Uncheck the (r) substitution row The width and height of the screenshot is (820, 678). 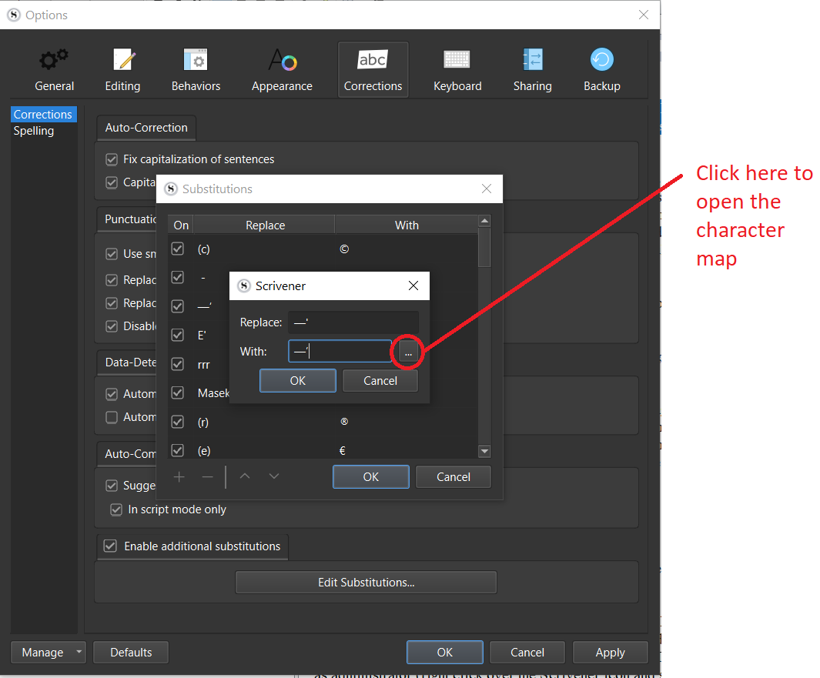coord(178,422)
